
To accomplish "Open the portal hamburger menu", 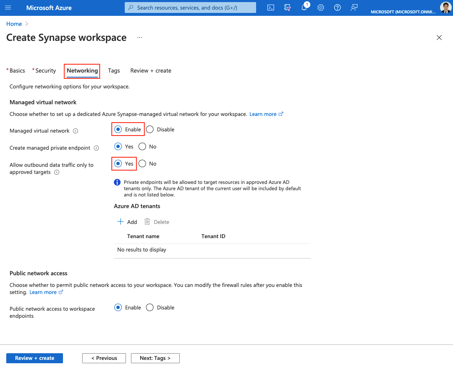I will (8, 8).
